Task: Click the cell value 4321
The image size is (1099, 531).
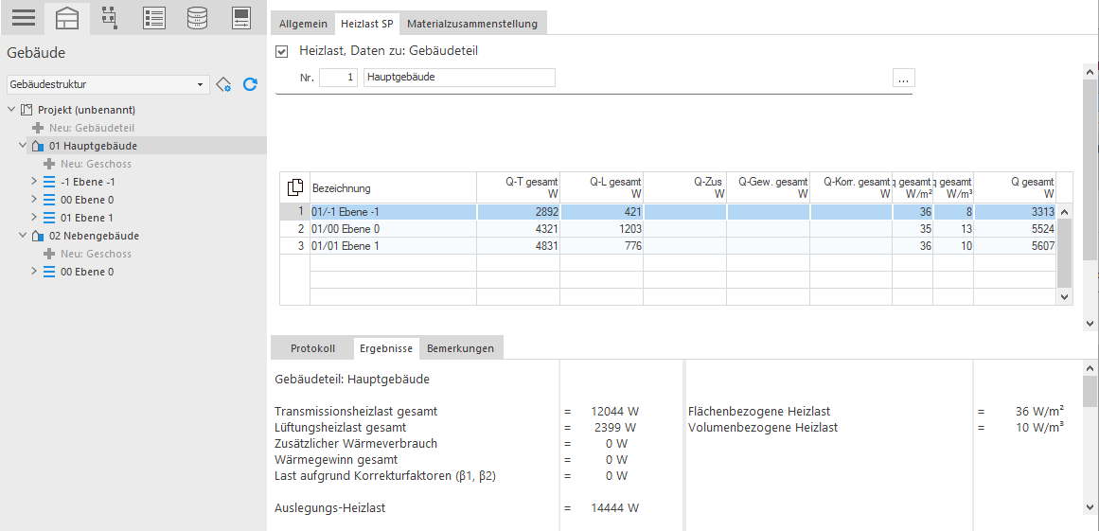Action: tap(519, 229)
